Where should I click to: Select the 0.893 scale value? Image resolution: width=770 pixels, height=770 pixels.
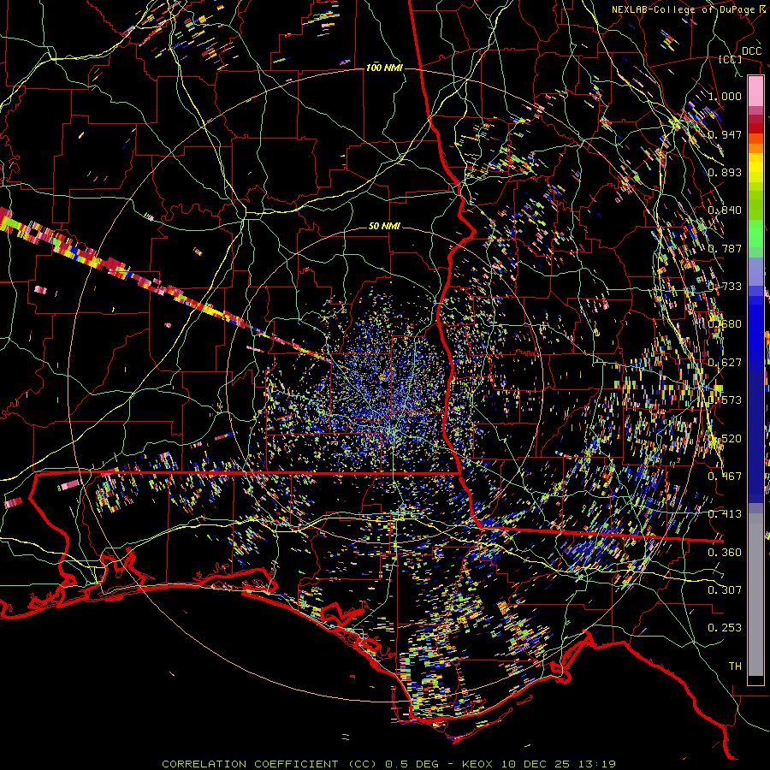(x=725, y=172)
